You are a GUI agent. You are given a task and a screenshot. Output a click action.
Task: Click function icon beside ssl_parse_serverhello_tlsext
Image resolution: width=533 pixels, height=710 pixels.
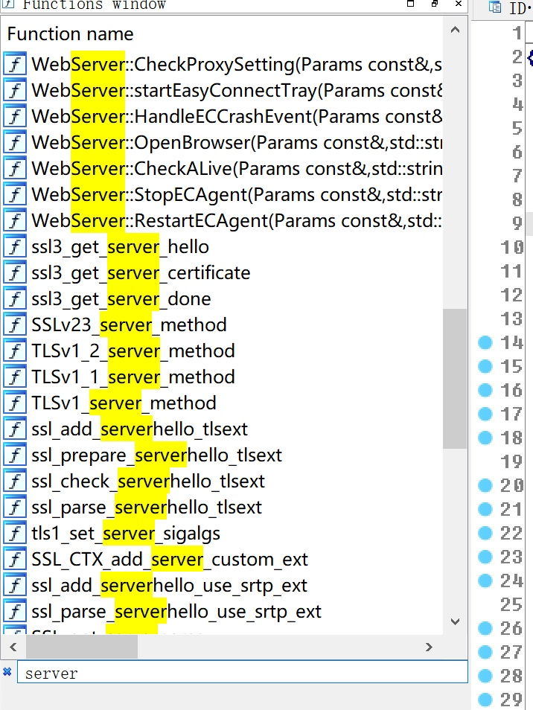coord(15,507)
